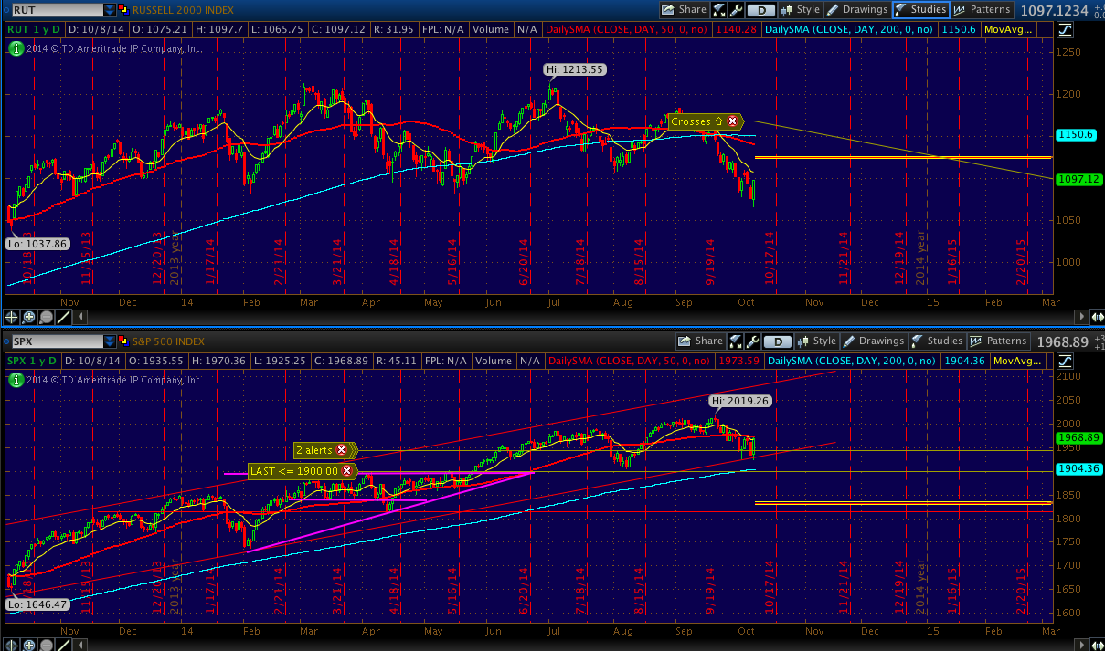The image size is (1105, 651).
Task: Open the D timeframe selector in RUT chart
Action: pos(760,10)
